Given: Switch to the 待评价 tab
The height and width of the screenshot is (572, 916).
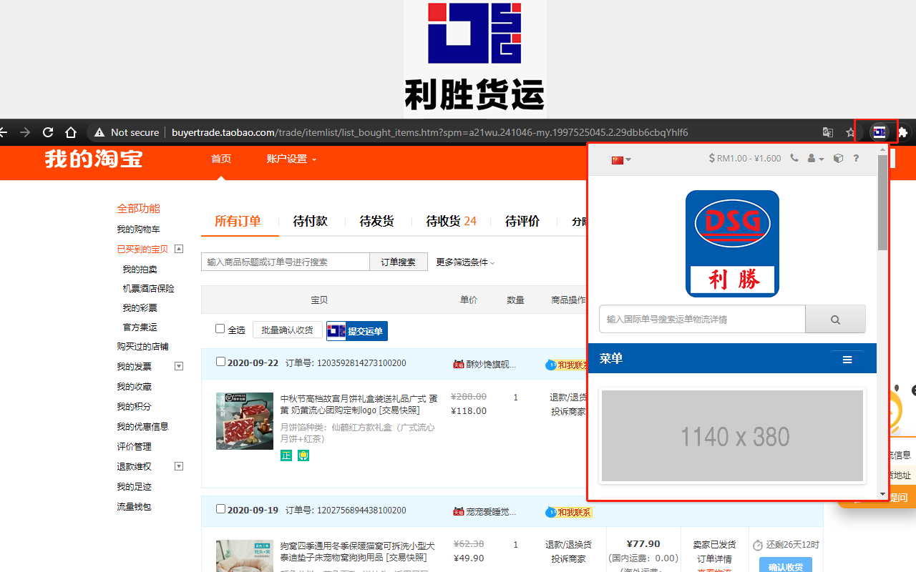Looking at the screenshot, I should pos(522,221).
